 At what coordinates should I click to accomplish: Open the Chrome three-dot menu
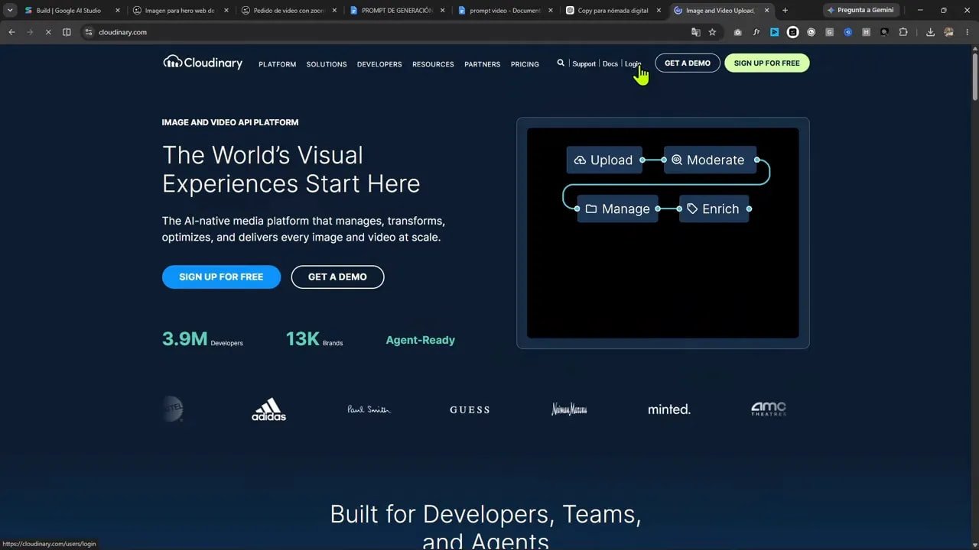pyautogui.click(x=967, y=32)
